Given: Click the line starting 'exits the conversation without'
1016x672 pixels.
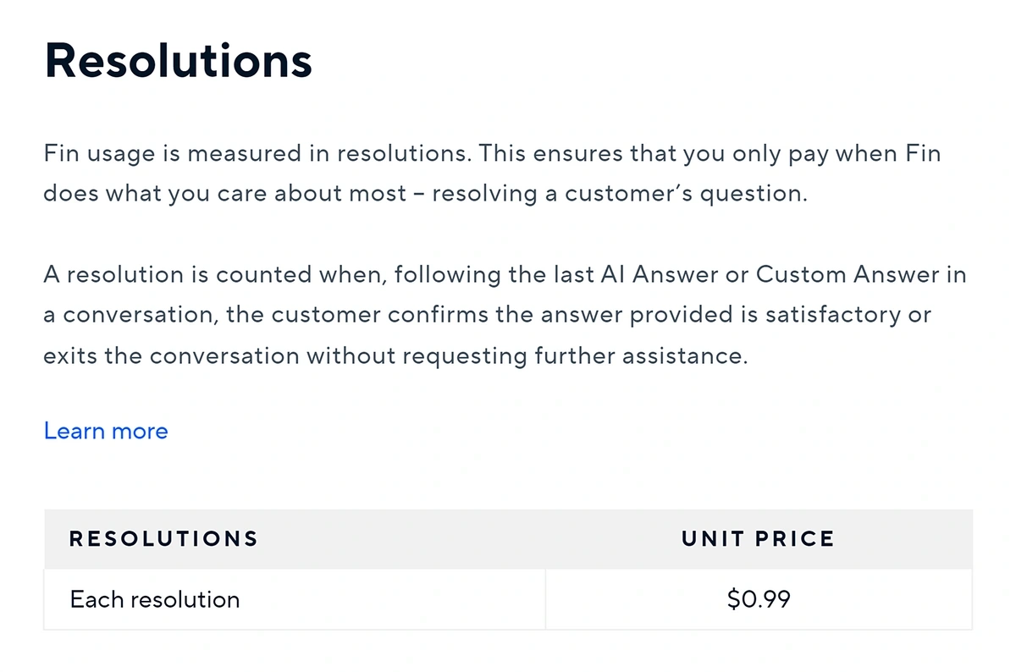Looking at the screenshot, I should pyautogui.click(x=396, y=355).
